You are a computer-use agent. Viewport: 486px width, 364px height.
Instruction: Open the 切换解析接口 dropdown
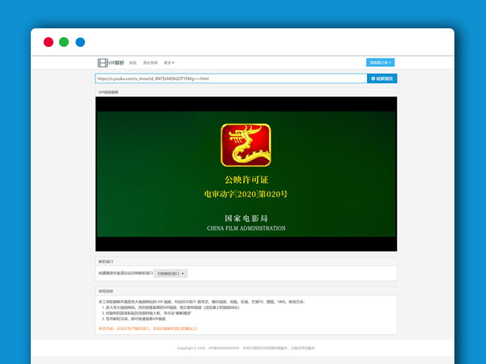point(170,273)
